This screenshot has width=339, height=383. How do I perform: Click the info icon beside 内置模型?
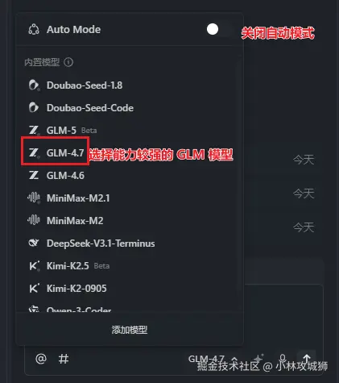(x=68, y=62)
